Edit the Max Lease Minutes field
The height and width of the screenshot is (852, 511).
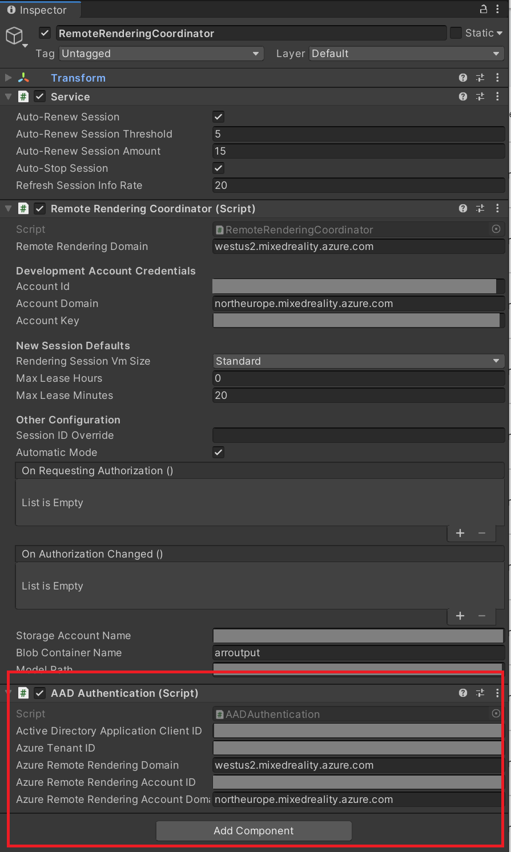click(359, 395)
